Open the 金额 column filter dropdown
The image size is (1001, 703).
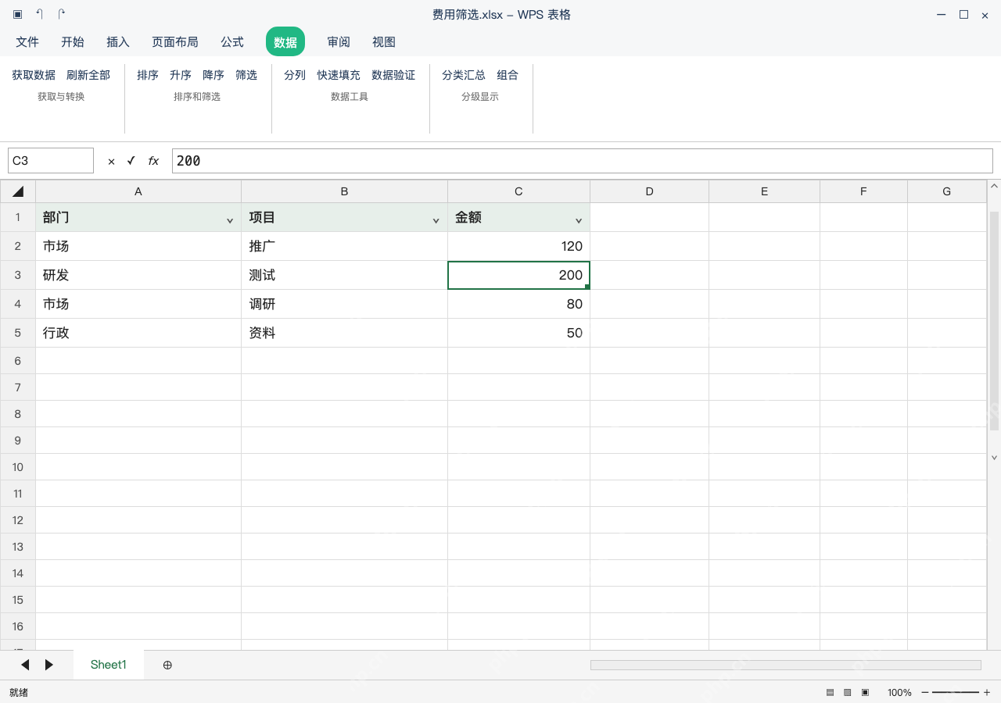[x=579, y=221]
